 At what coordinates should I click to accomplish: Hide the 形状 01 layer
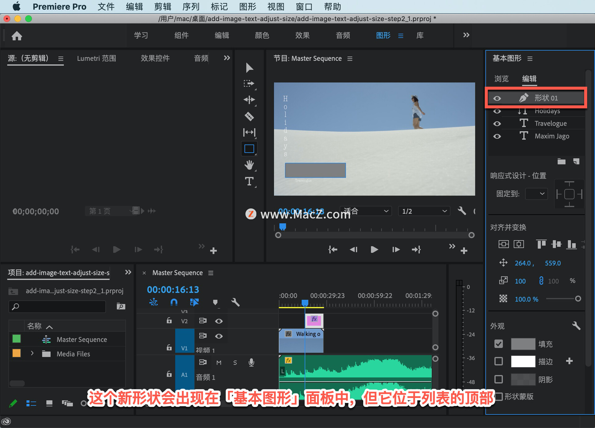pos(497,98)
